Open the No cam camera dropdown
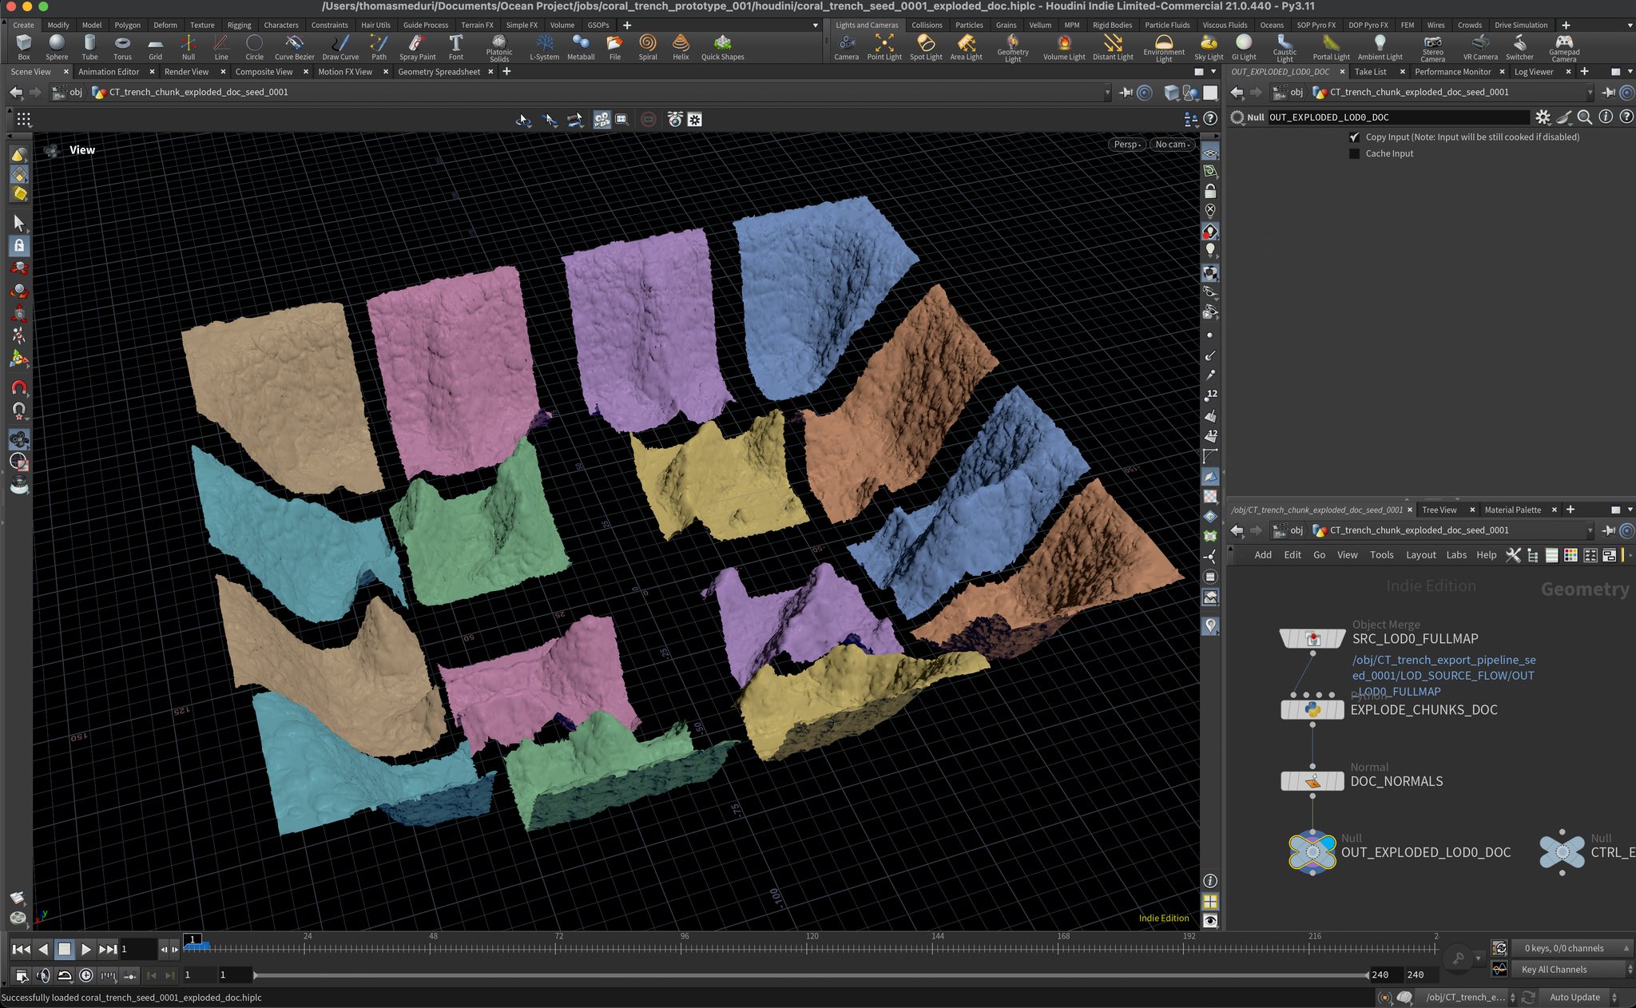 click(1172, 145)
